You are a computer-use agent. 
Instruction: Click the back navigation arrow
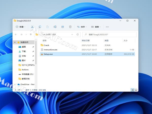(16, 34)
